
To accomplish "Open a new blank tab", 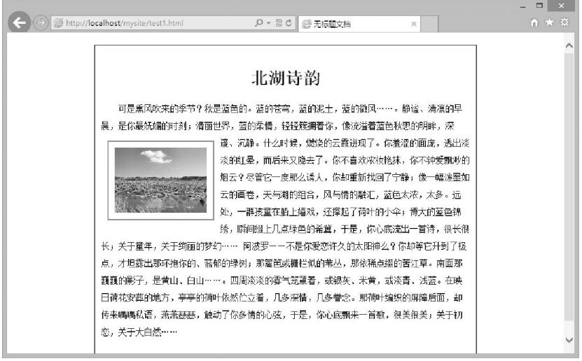I will pos(432,24).
